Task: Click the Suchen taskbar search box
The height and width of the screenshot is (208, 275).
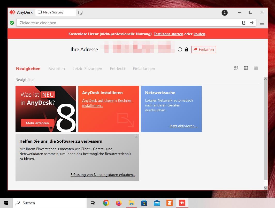Action: point(50,203)
